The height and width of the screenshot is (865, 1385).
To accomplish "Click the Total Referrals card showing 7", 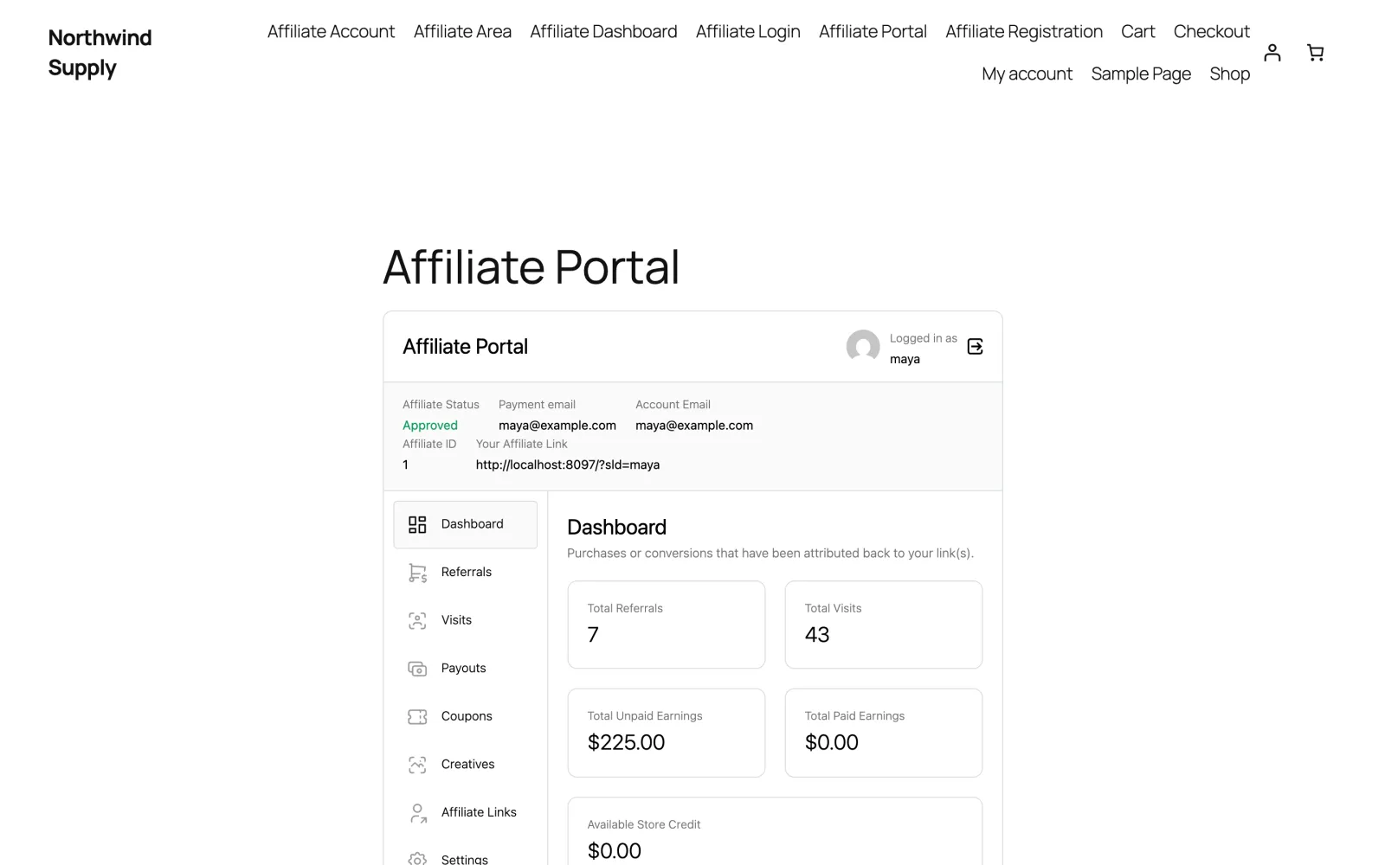I will click(667, 625).
